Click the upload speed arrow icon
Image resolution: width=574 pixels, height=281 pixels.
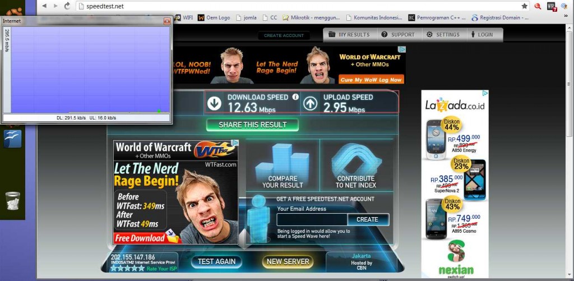[x=310, y=103]
